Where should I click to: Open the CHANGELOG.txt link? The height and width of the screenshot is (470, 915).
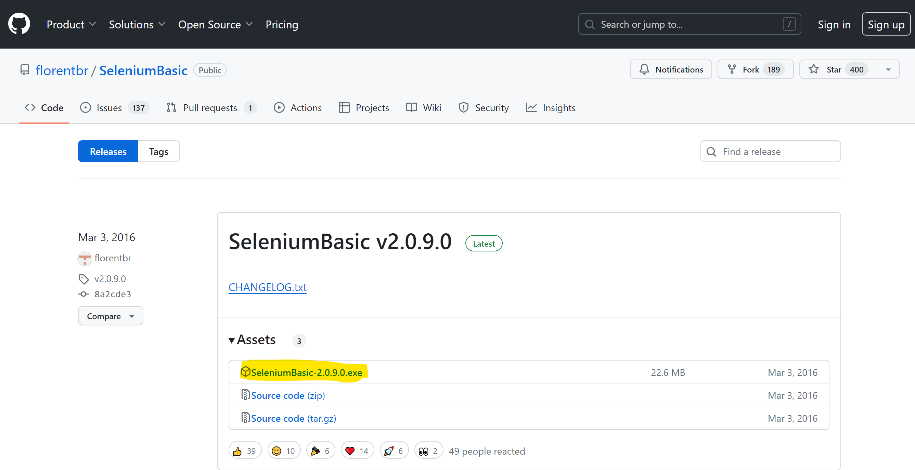[268, 287]
